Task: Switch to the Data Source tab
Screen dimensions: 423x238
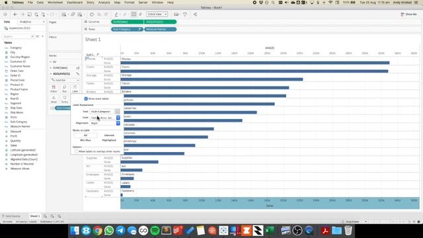Action: click(11, 216)
